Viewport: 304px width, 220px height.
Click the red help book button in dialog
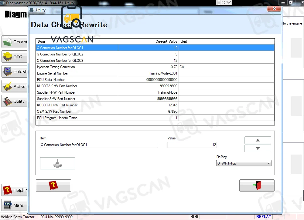tap(53, 185)
